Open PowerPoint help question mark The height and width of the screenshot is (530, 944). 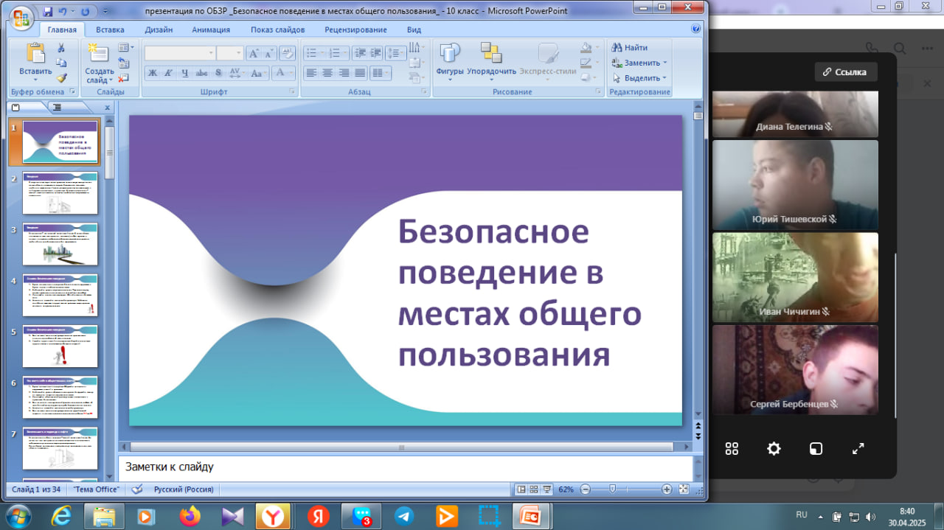[x=695, y=29]
